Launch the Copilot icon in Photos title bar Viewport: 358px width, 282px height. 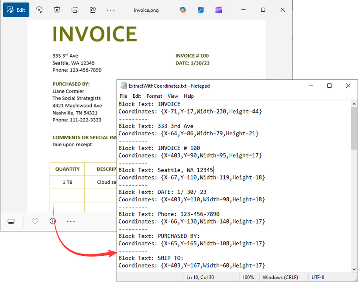pos(183,10)
